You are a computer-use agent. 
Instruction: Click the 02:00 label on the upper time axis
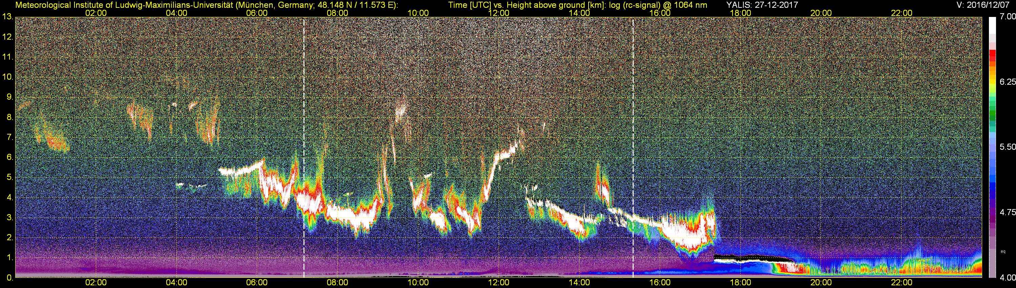96,13
